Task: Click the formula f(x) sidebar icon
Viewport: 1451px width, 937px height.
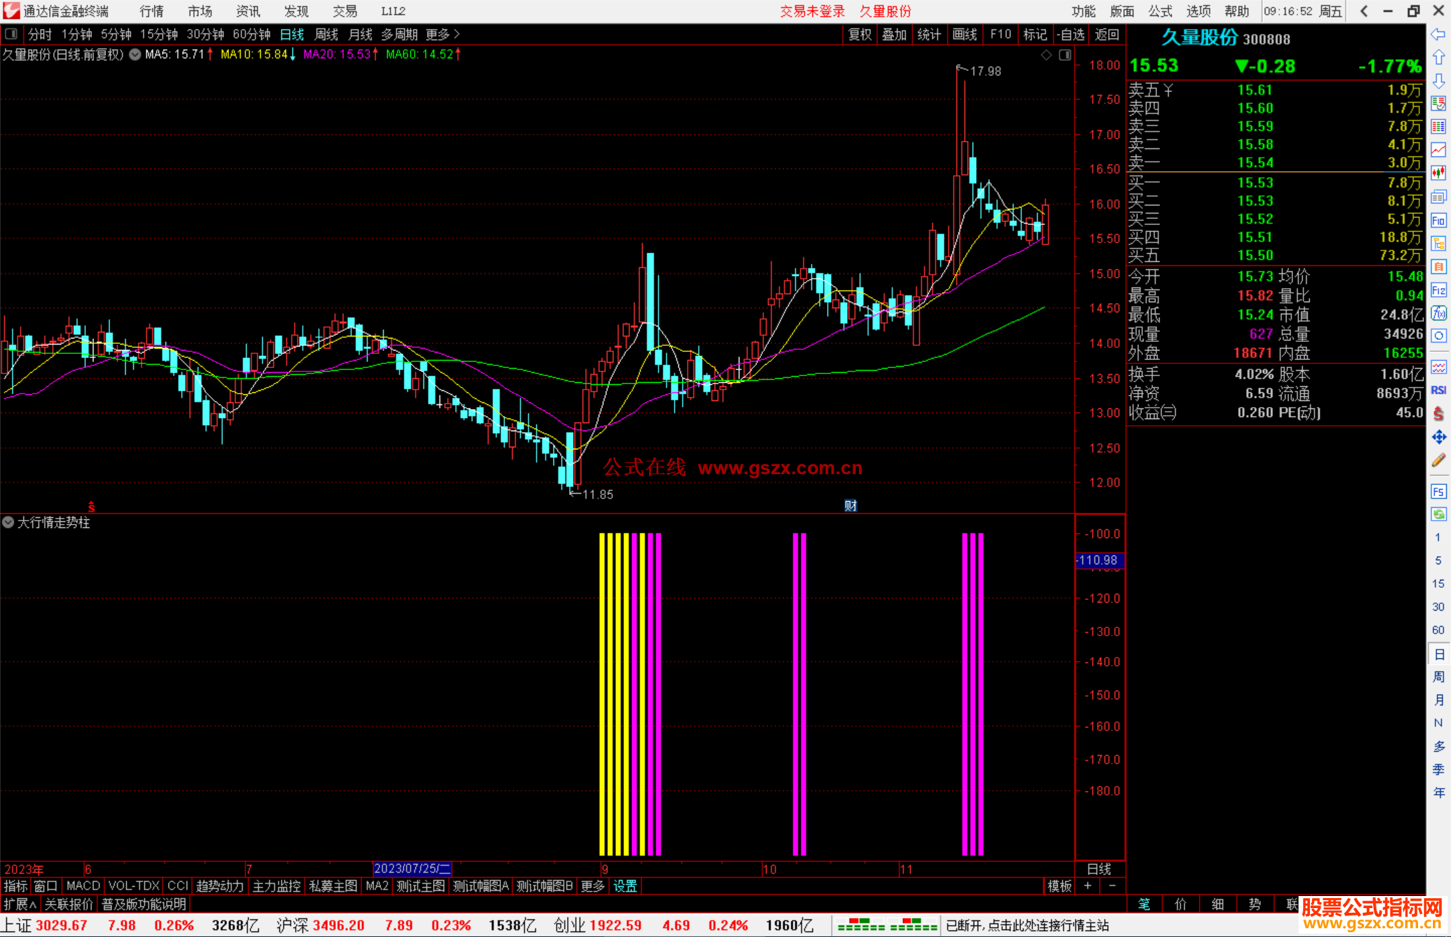Action: (1438, 313)
